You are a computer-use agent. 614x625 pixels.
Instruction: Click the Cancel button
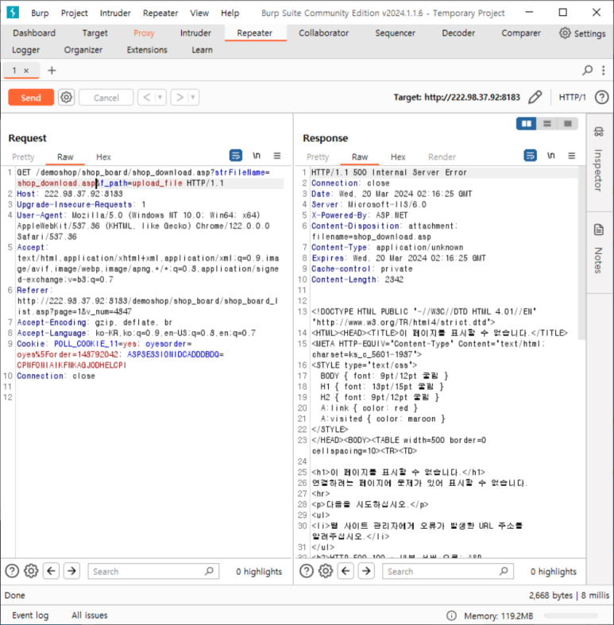106,97
